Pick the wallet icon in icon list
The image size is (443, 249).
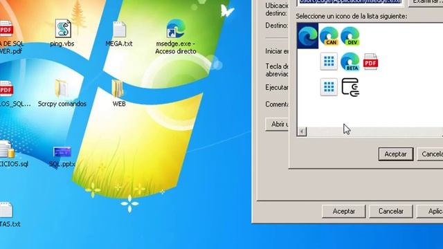pyautogui.click(x=350, y=87)
